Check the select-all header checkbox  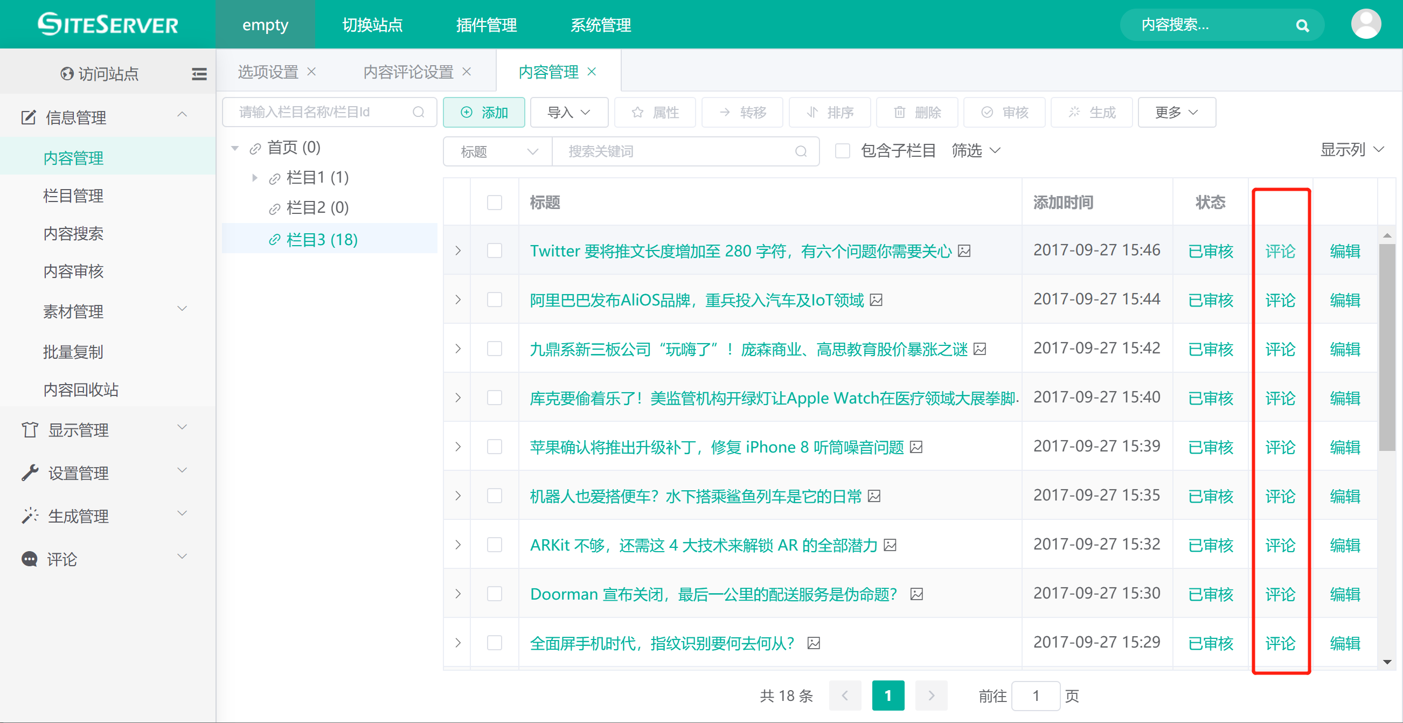(495, 203)
